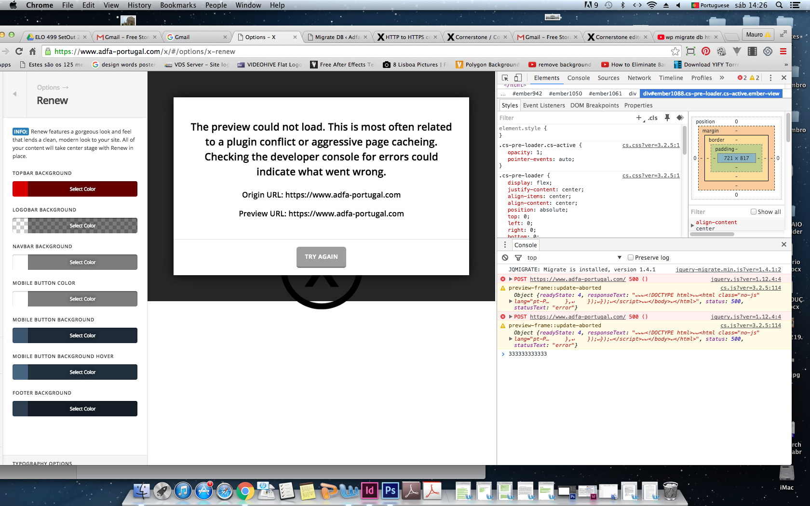Open the Chrome Bookmarks menu
This screenshot has height=506, width=810.
coord(178,5)
